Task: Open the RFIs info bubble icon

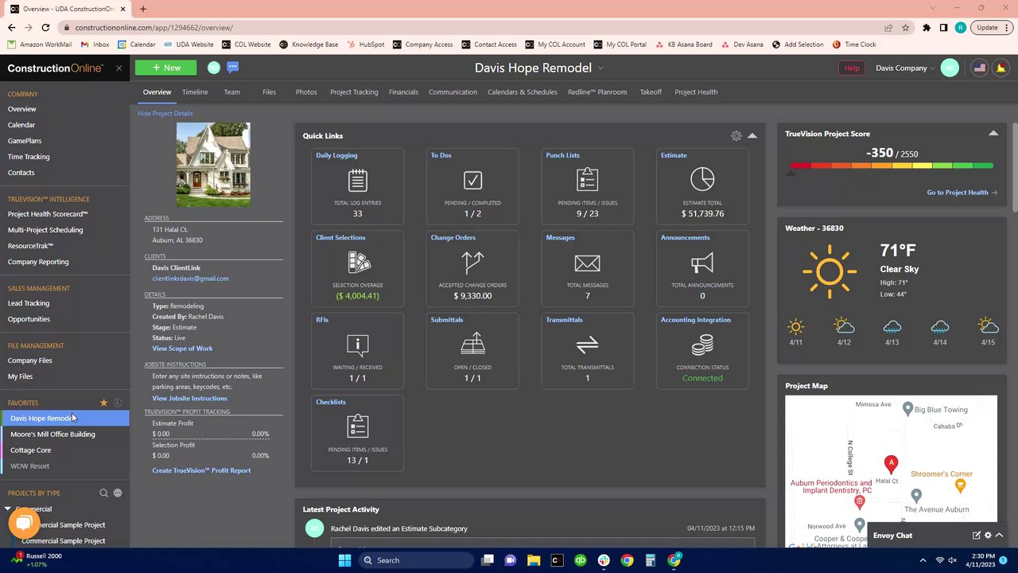Action: [x=358, y=345]
